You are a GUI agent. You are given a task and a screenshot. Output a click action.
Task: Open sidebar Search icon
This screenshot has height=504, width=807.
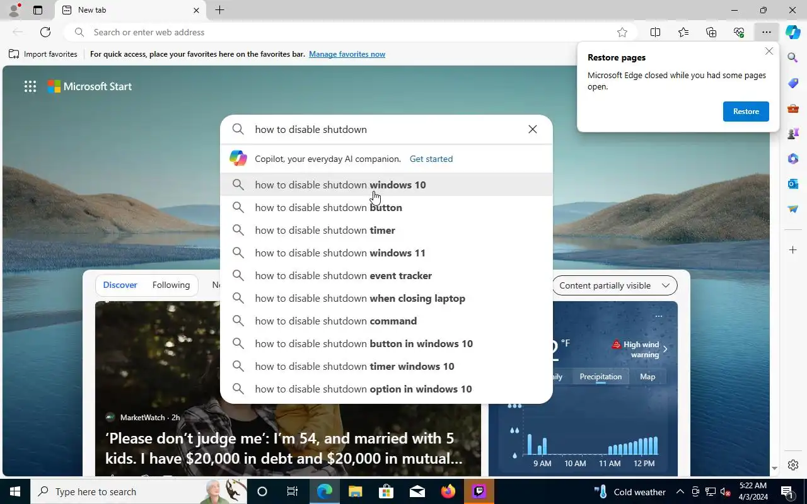point(793,58)
